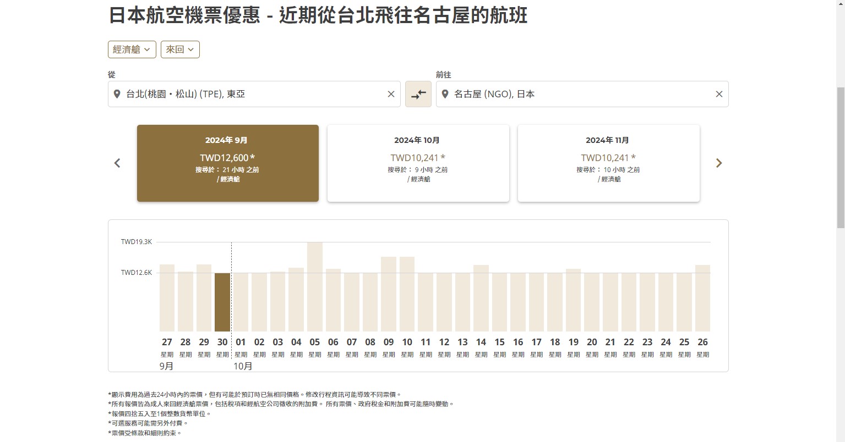The image size is (845, 442).
Task: Click inside the departure airport input field
Action: tap(248, 93)
